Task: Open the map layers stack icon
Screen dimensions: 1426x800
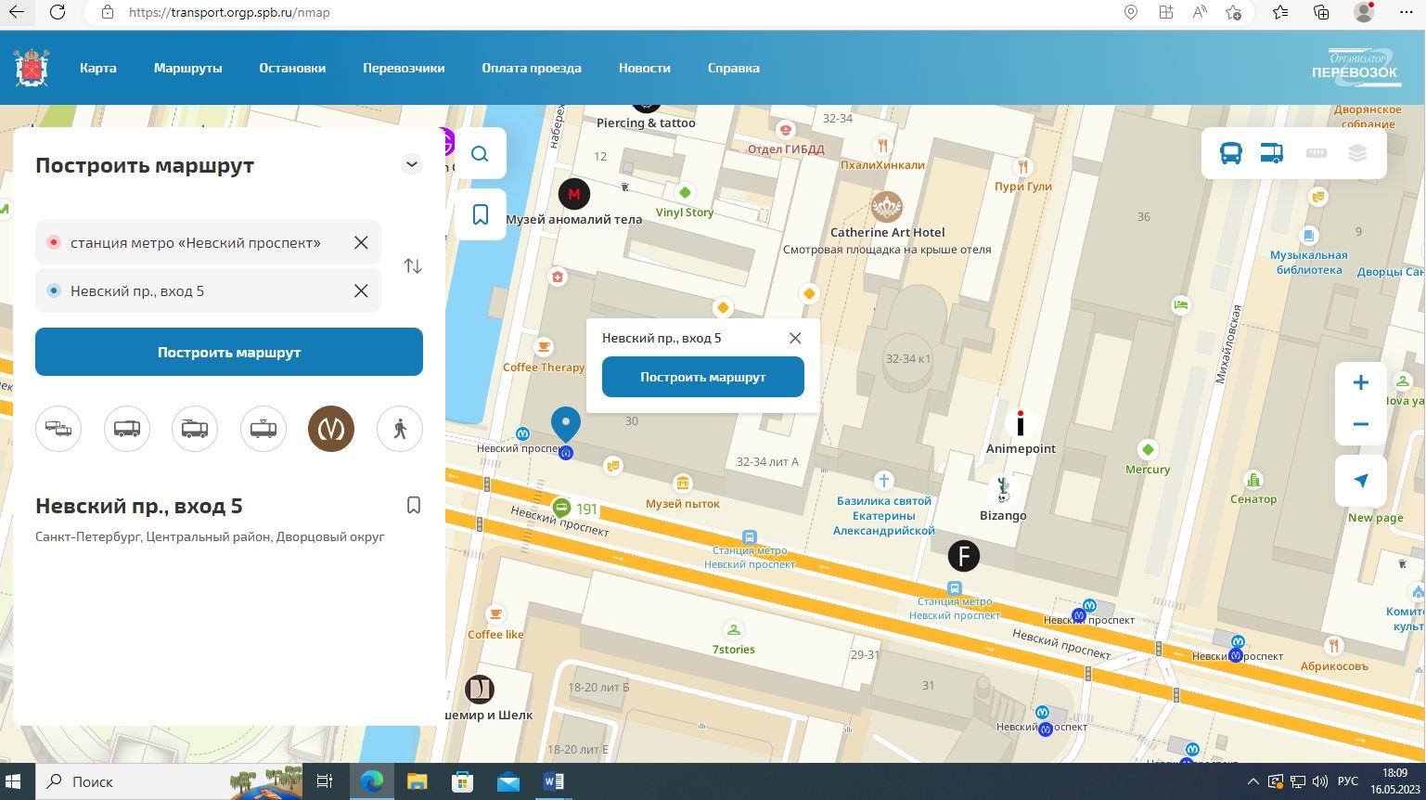Action: (x=1357, y=153)
